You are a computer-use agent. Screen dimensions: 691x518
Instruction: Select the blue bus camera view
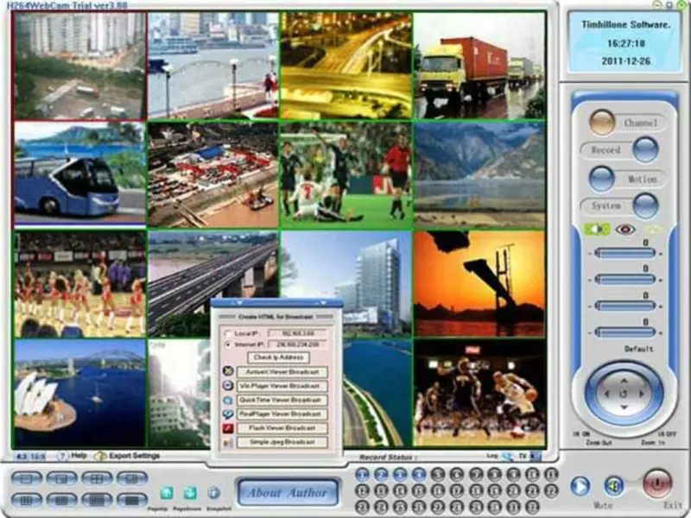[x=79, y=174]
